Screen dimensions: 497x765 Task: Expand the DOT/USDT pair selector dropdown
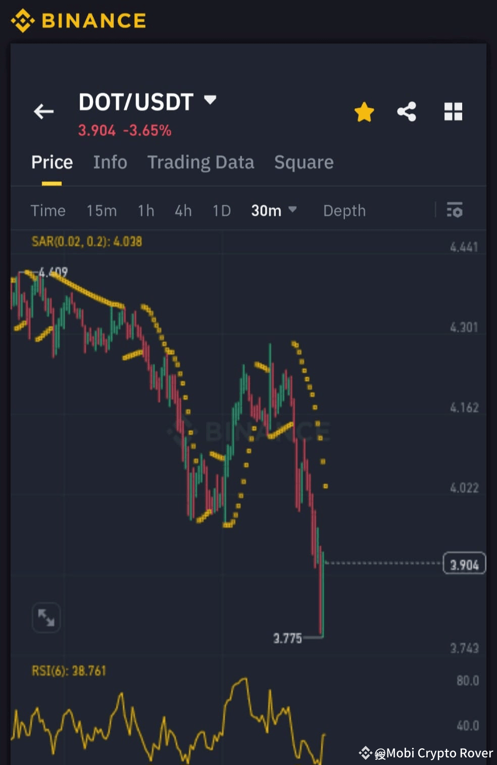click(211, 100)
